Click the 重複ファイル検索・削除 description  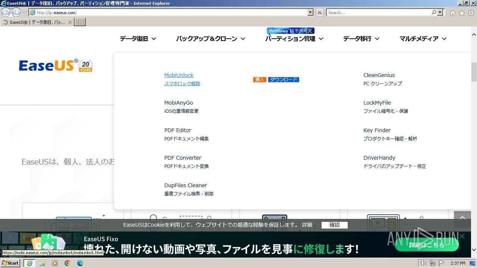[x=189, y=194]
